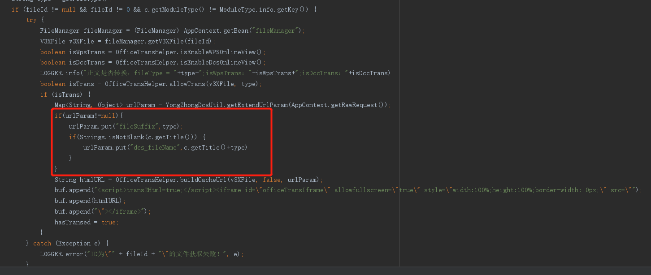Screen dimensions: 651x275
Task: Click the 'allowfullscreen' attribute text
Action: click(361, 190)
